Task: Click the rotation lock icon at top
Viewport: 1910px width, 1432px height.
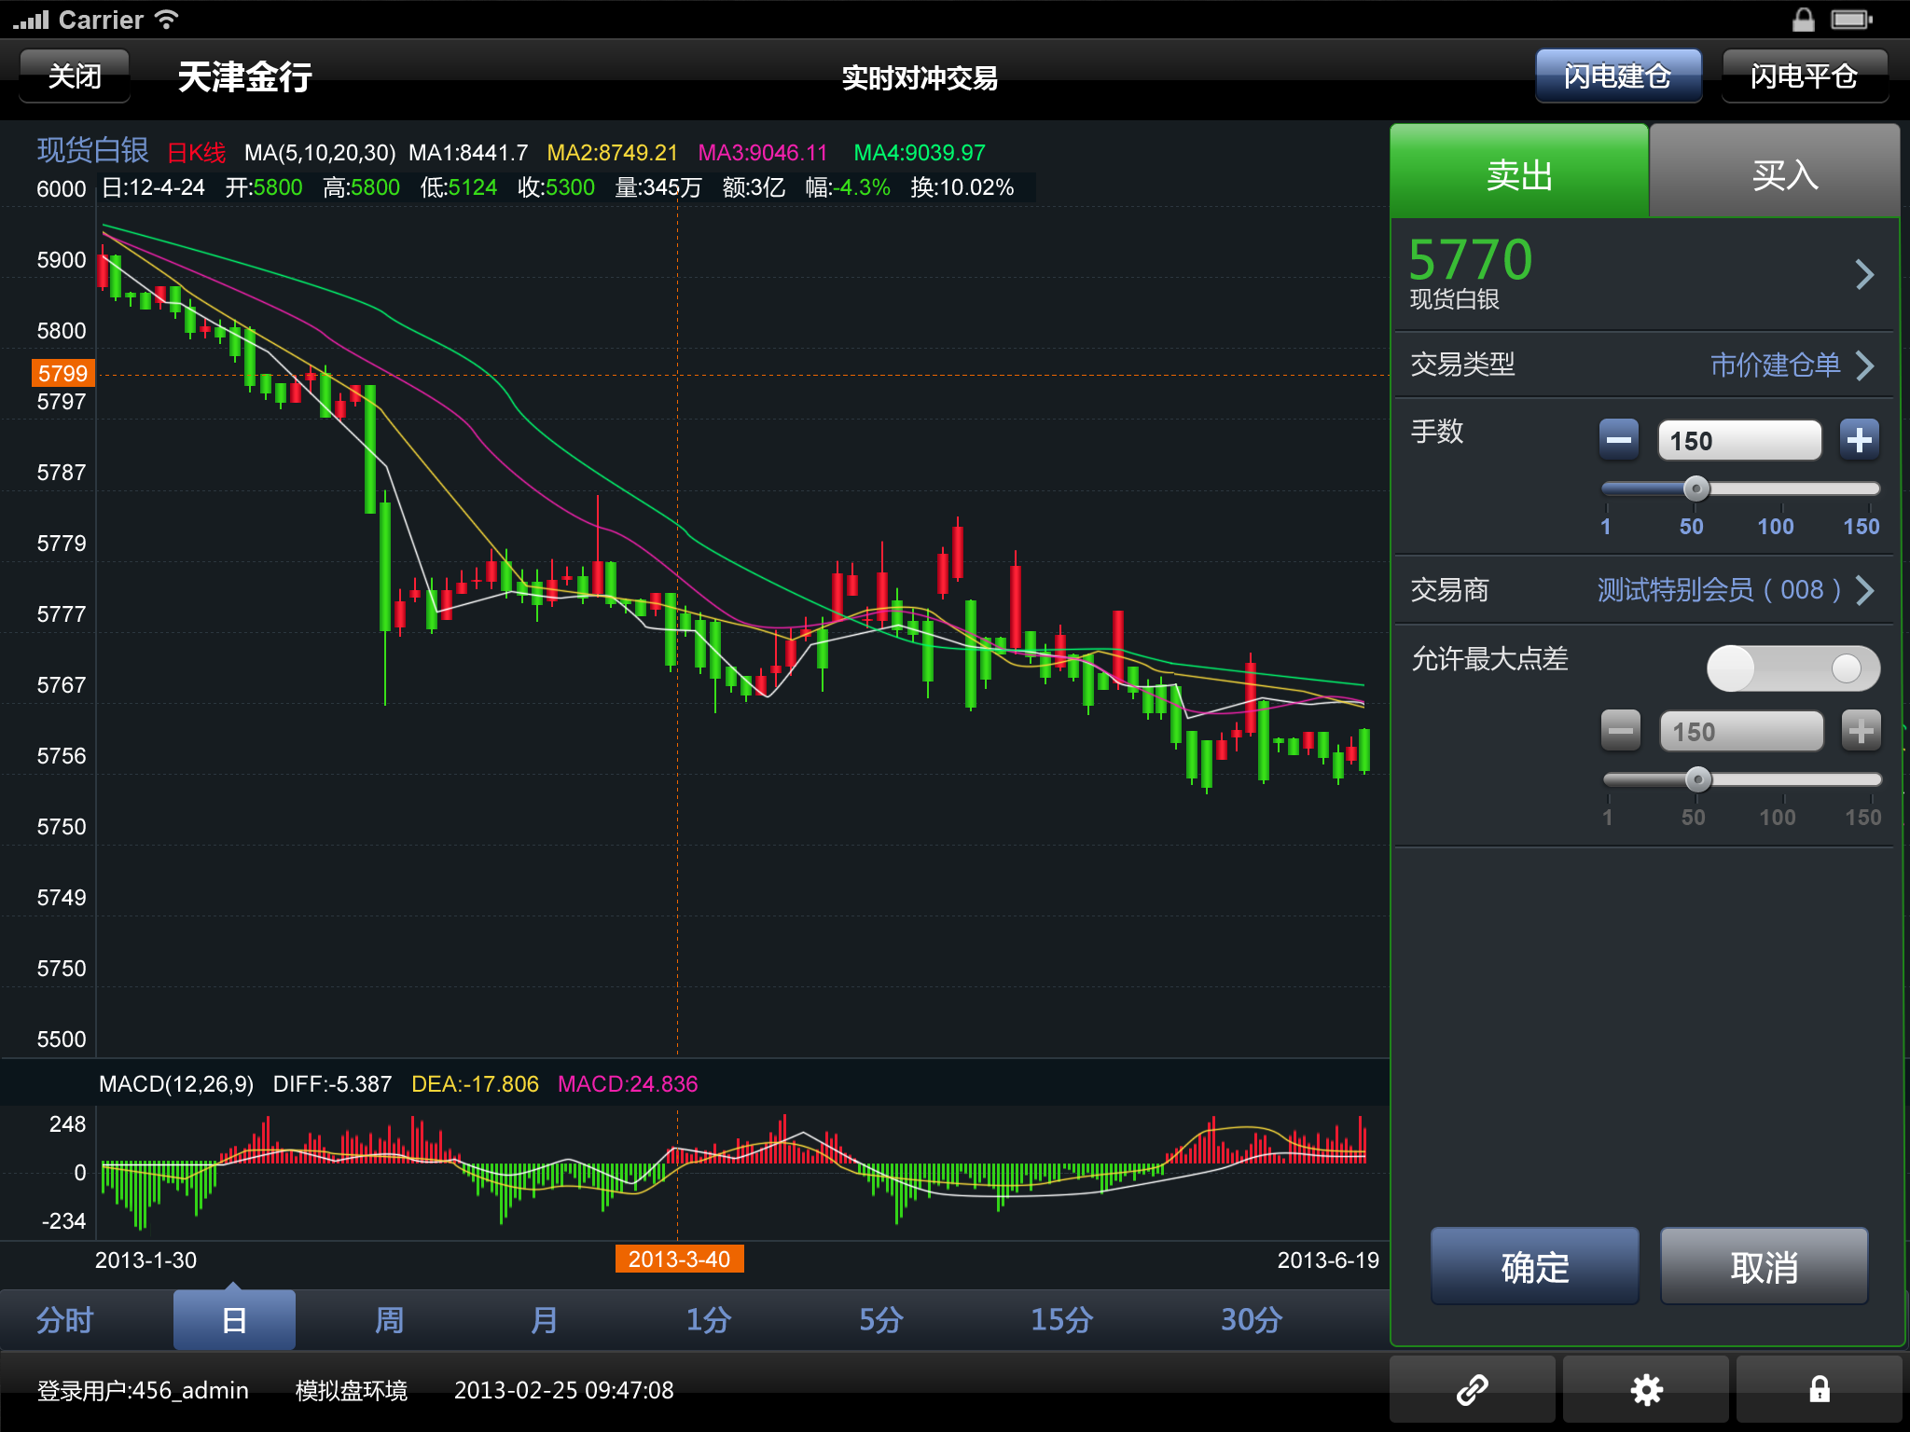Action: click(x=1804, y=19)
